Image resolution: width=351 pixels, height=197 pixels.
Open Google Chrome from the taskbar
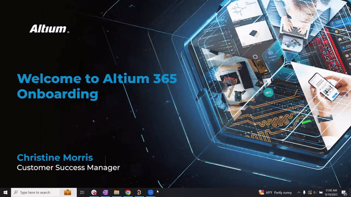128,192
